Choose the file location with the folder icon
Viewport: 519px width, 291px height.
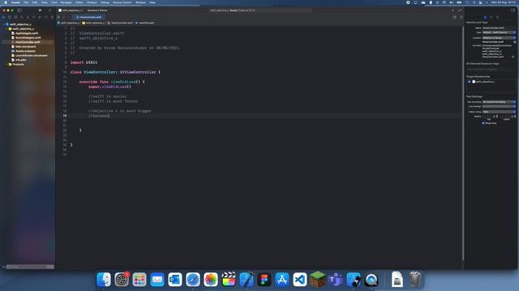pyautogui.click(x=515, y=42)
